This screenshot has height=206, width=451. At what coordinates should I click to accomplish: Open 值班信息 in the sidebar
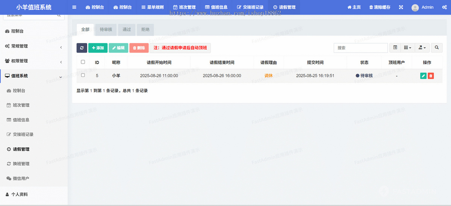[x=34, y=120]
